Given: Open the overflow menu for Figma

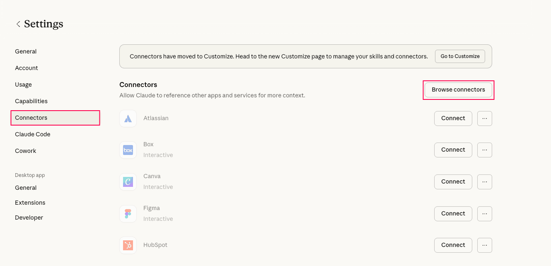Looking at the screenshot, I should [484, 213].
